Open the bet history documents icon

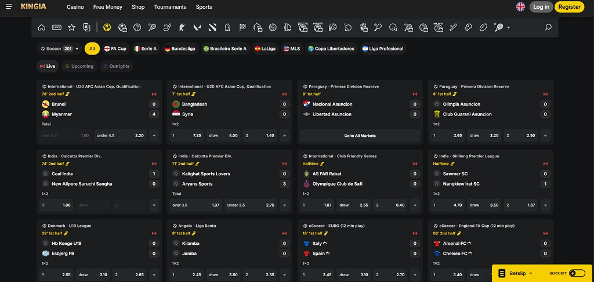coord(87,27)
